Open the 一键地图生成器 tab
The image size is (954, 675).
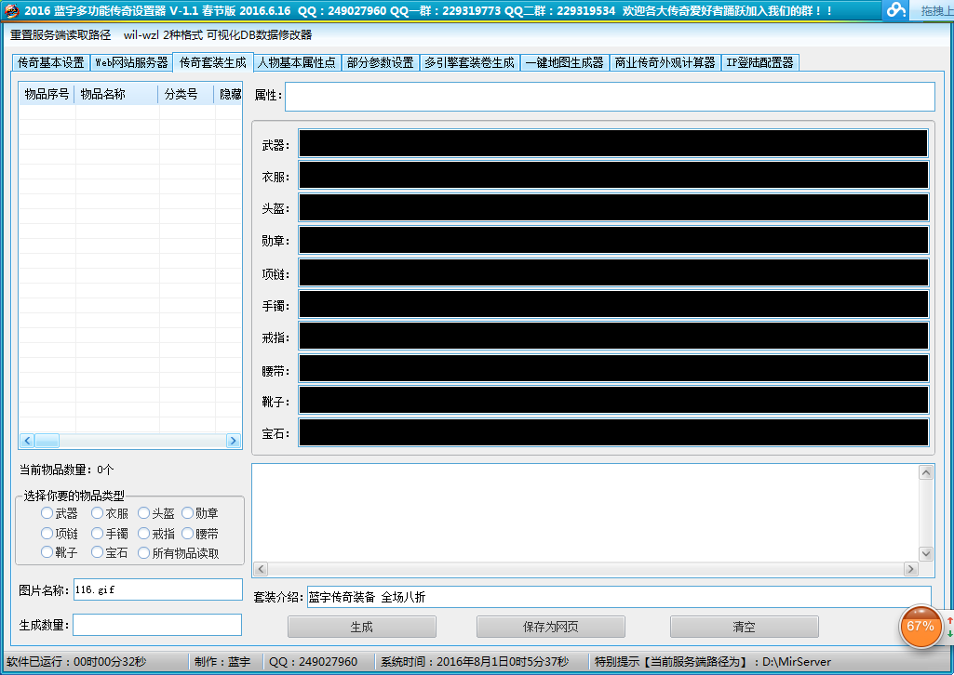point(564,63)
